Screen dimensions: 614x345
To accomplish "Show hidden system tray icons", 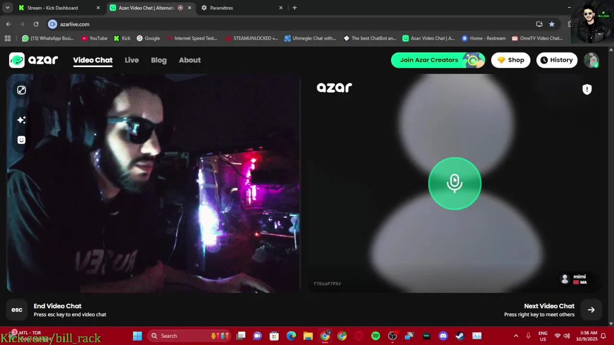I will pyautogui.click(x=516, y=336).
